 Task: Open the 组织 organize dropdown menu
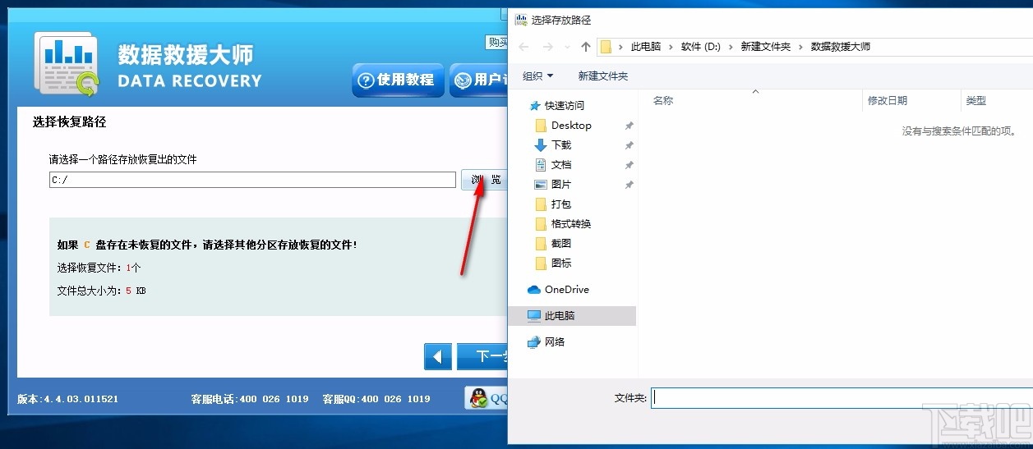tap(538, 76)
